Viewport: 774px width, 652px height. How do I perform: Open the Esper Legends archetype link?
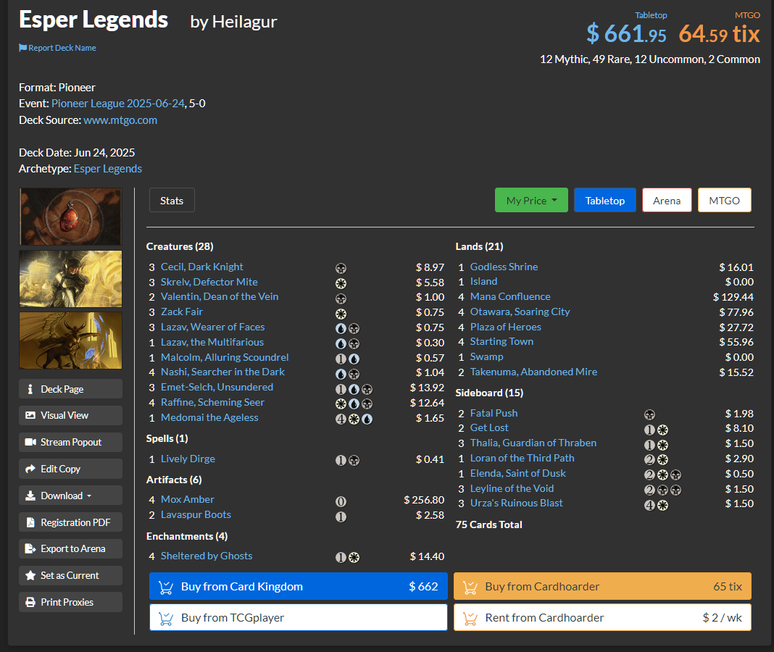tap(107, 169)
